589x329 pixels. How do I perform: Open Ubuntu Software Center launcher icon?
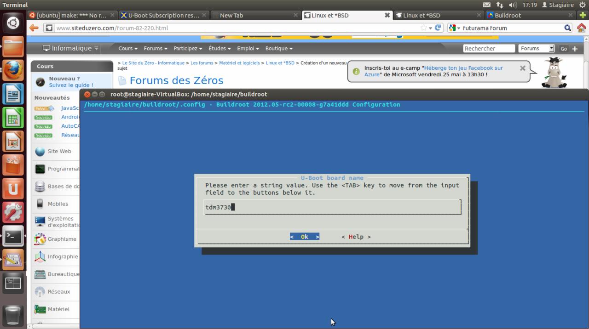coord(12,165)
